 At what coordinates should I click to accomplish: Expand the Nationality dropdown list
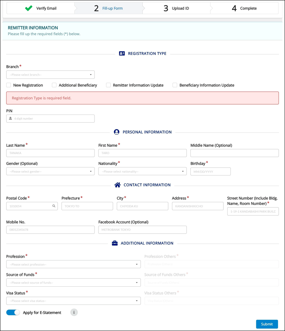(142, 172)
